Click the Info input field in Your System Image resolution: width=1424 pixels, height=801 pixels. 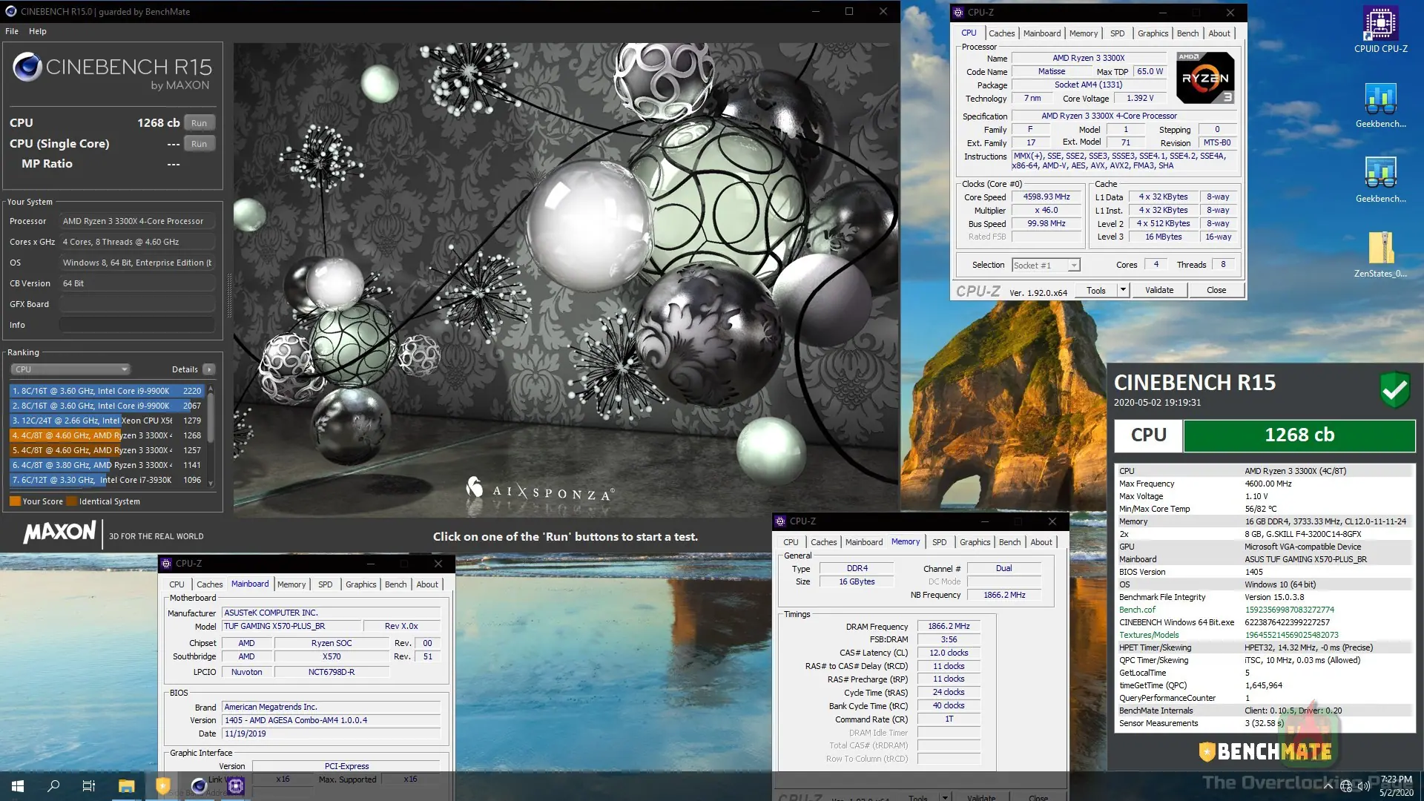pos(137,325)
